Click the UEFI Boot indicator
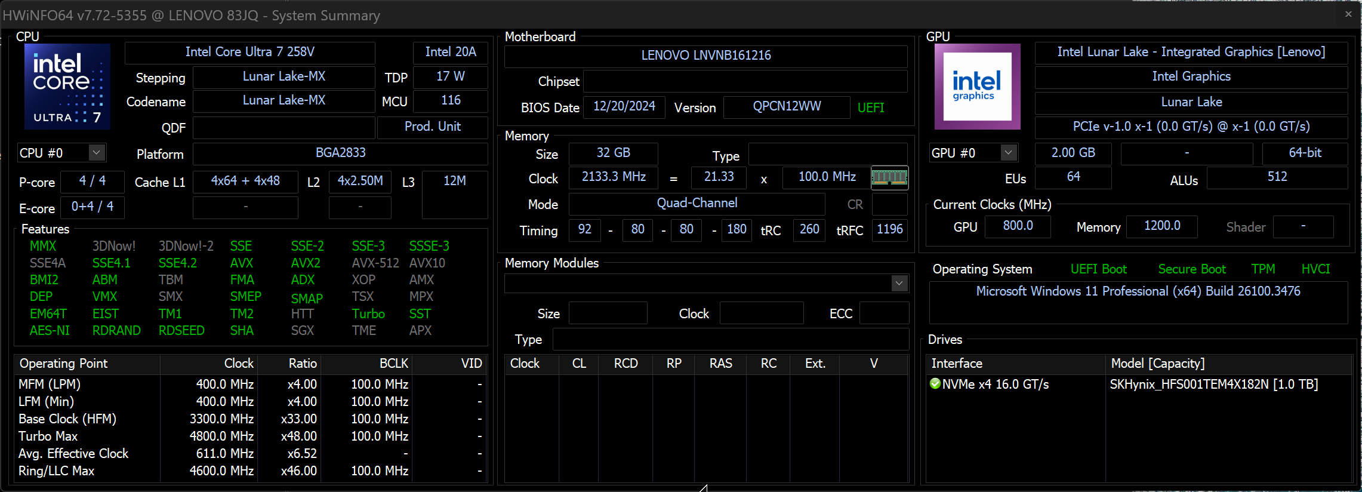The width and height of the screenshot is (1362, 492). [1098, 269]
